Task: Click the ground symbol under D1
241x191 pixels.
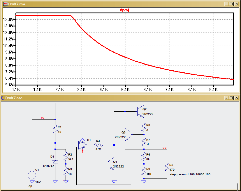Action: pos(55,182)
